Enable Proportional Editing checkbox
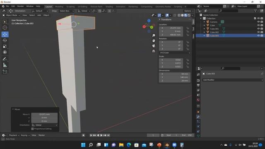Screen dimensions: 265x149 pyautogui.click(x=32, y=129)
